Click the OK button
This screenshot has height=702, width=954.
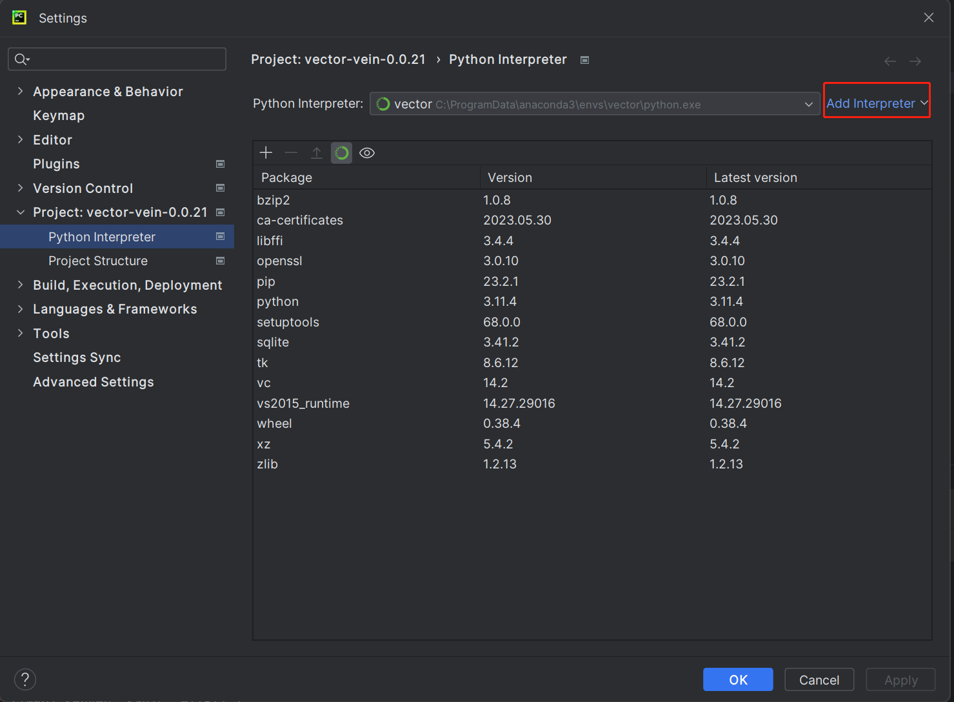pyautogui.click(x=738, y=679)
